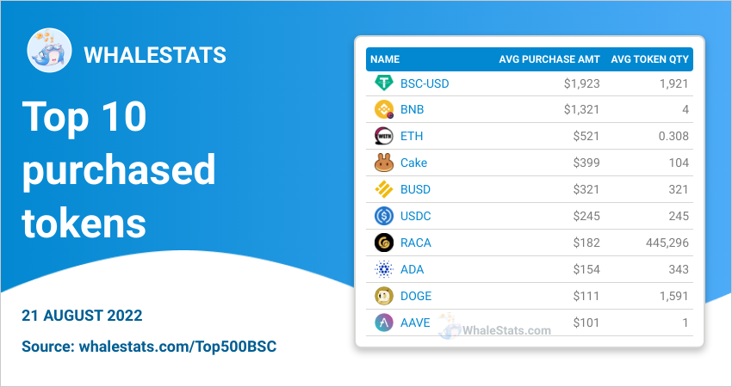Click the BSC-USD Tether token icon
The image size is (732, 387).
384,83
